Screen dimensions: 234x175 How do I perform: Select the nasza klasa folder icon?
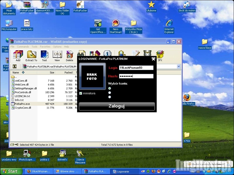click(x=205, y=44)
